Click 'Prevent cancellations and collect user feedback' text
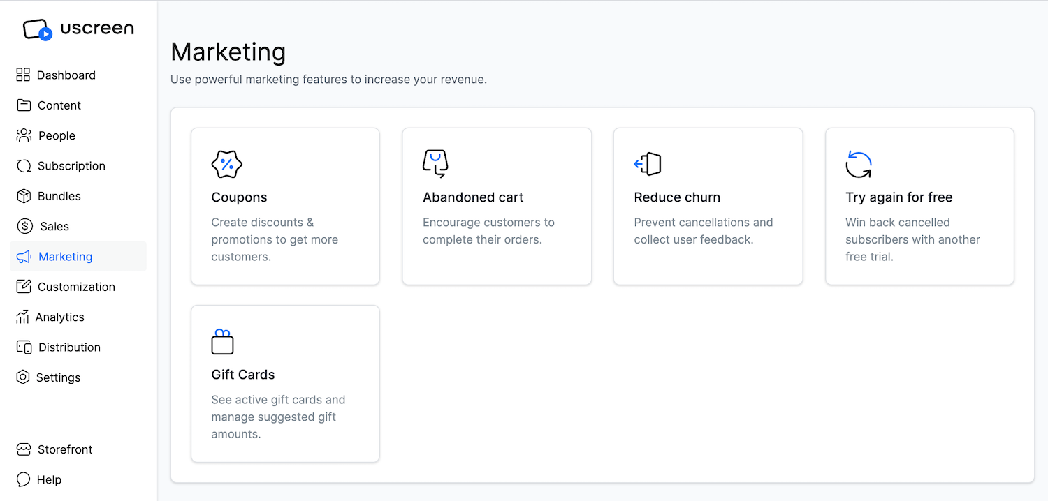This screenshot has width=1048, height=501. (x=704, y=231)
